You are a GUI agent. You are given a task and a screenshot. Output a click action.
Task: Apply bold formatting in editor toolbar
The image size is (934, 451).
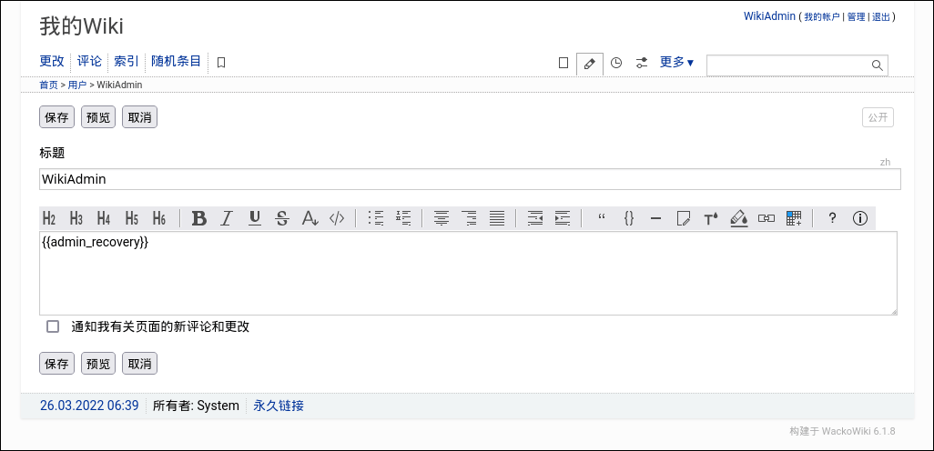coord(199,218)
